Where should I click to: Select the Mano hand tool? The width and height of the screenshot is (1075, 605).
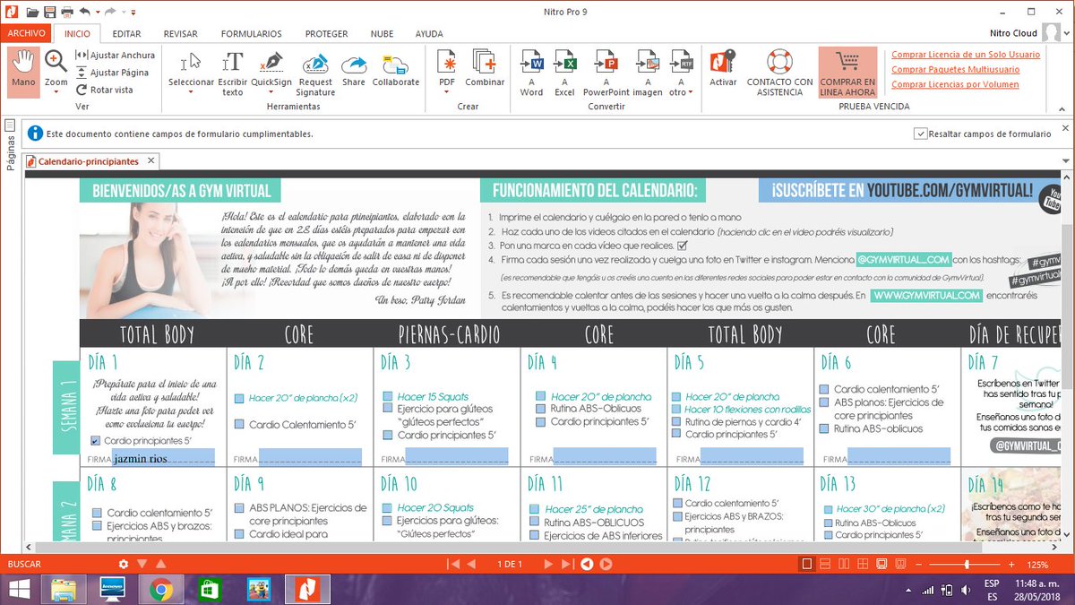pyautogui.click(x=23, y=71)
